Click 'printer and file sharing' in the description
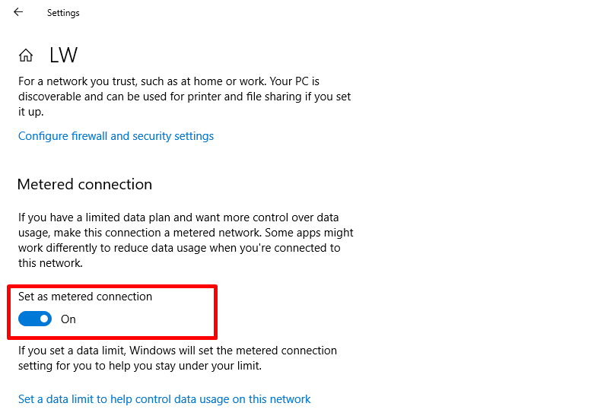Image resolution: width=601 pixels, height=419 pixels. 244,97
